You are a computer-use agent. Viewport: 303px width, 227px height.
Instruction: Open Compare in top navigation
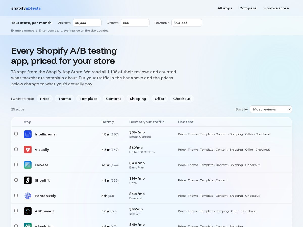[x=248, y=8]
